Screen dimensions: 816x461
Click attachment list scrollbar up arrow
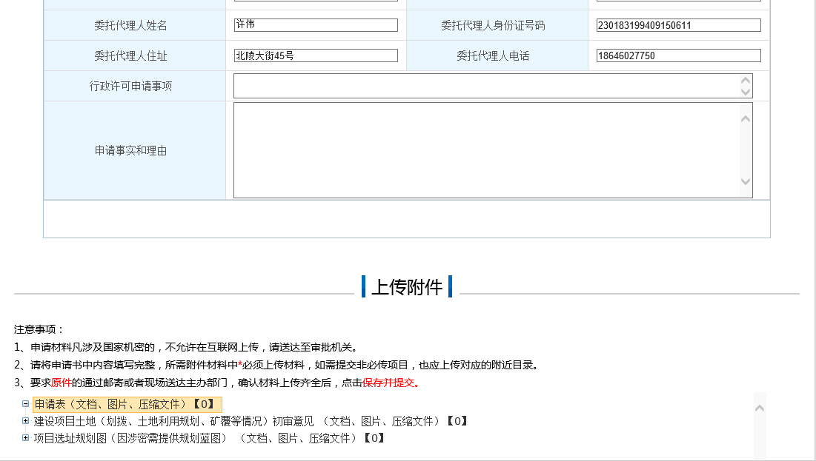[760, 406]
